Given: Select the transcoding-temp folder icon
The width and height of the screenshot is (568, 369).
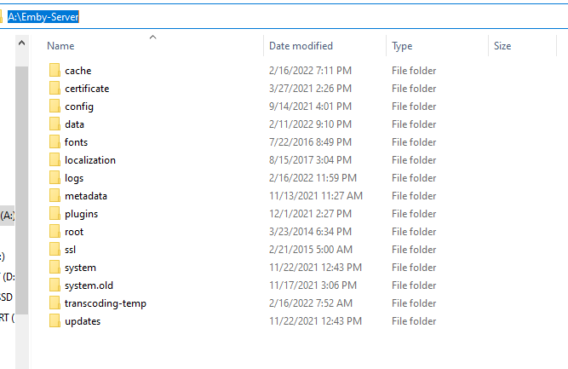Looking at the screenshot, I should (x=55, y=303).
